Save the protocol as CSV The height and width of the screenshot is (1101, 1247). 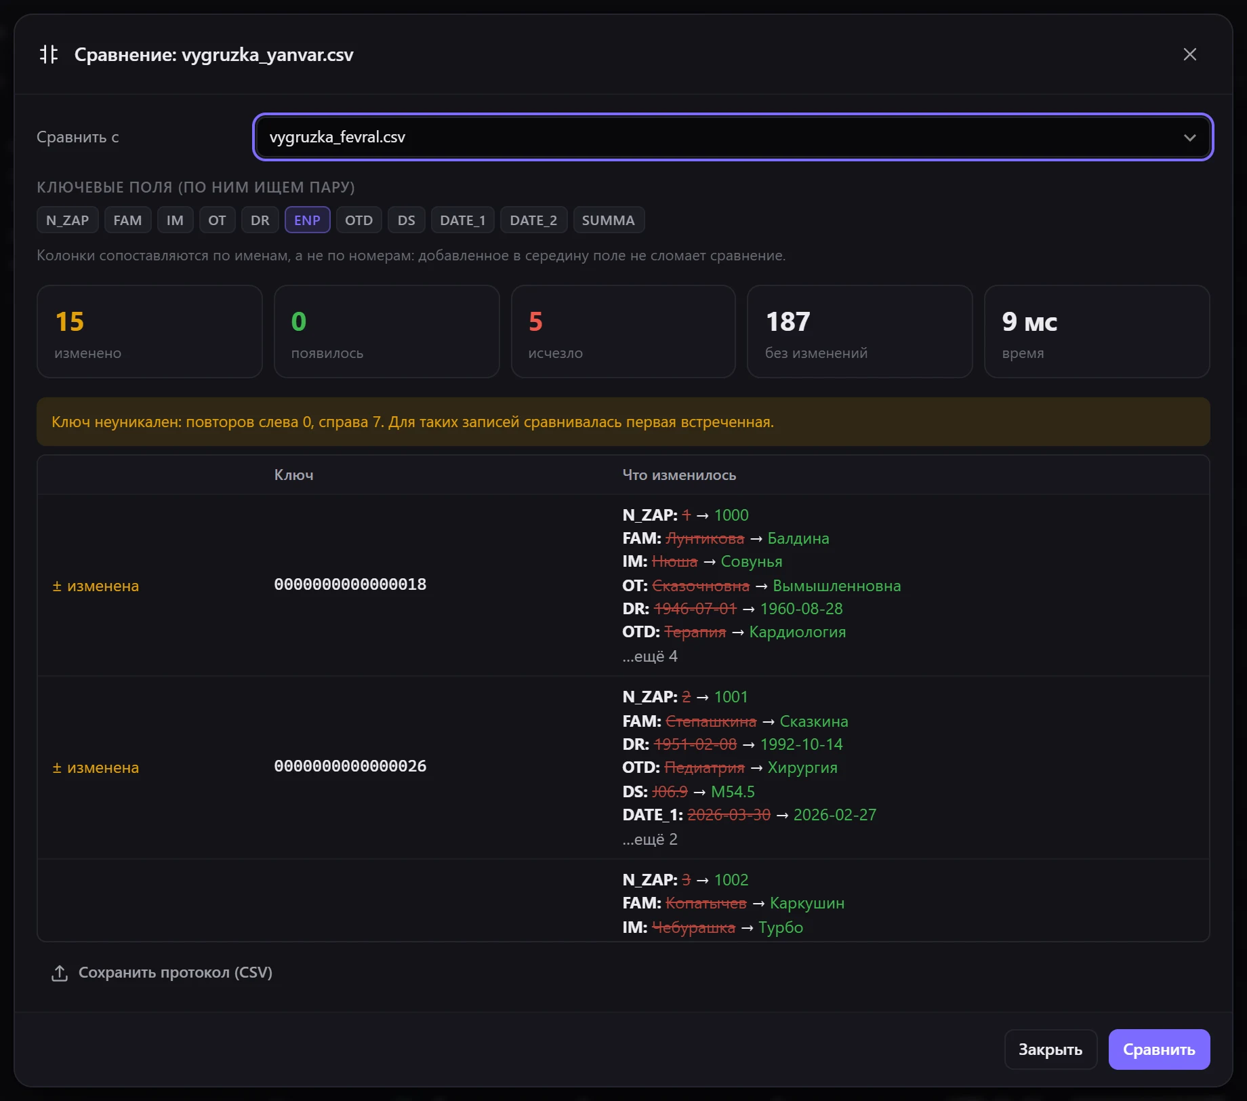pyautogui.click(x=162, y=973)
